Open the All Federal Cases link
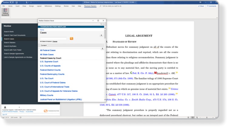This screenshot has width=233, height=131. pyautogui.click(x=48, y=50)
